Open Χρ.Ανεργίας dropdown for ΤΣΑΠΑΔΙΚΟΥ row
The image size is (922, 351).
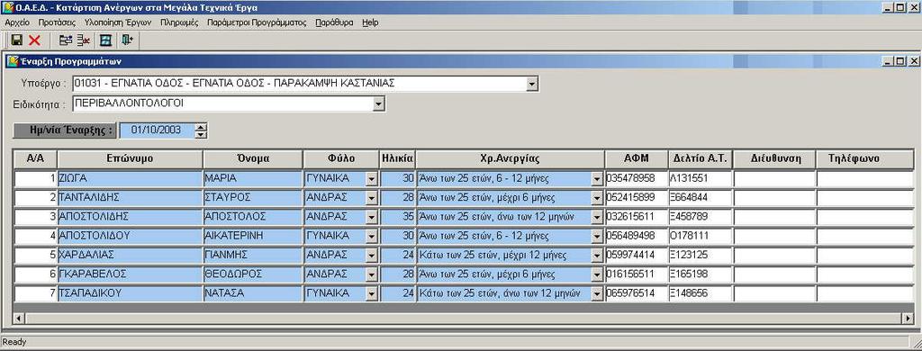tap(597, 293)
